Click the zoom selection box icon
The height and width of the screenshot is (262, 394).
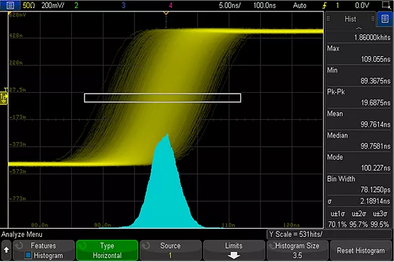pyautogui.click(x=387, y=5)
